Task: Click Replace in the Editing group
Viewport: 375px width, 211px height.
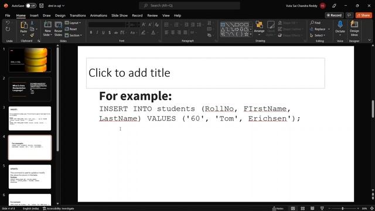Action: coord(318,29)
